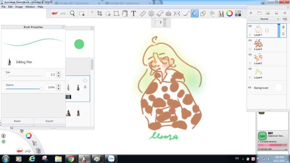
Task: Toggle the circle marker on Layer4
Action: pyautogui.click(x=250, y=78)
